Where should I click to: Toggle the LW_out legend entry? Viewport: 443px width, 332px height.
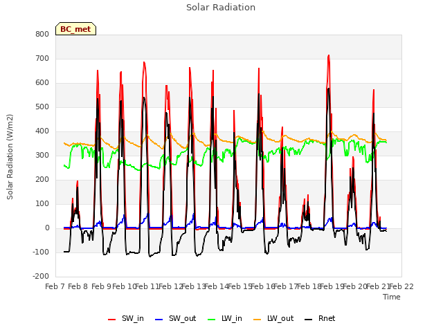273,318
